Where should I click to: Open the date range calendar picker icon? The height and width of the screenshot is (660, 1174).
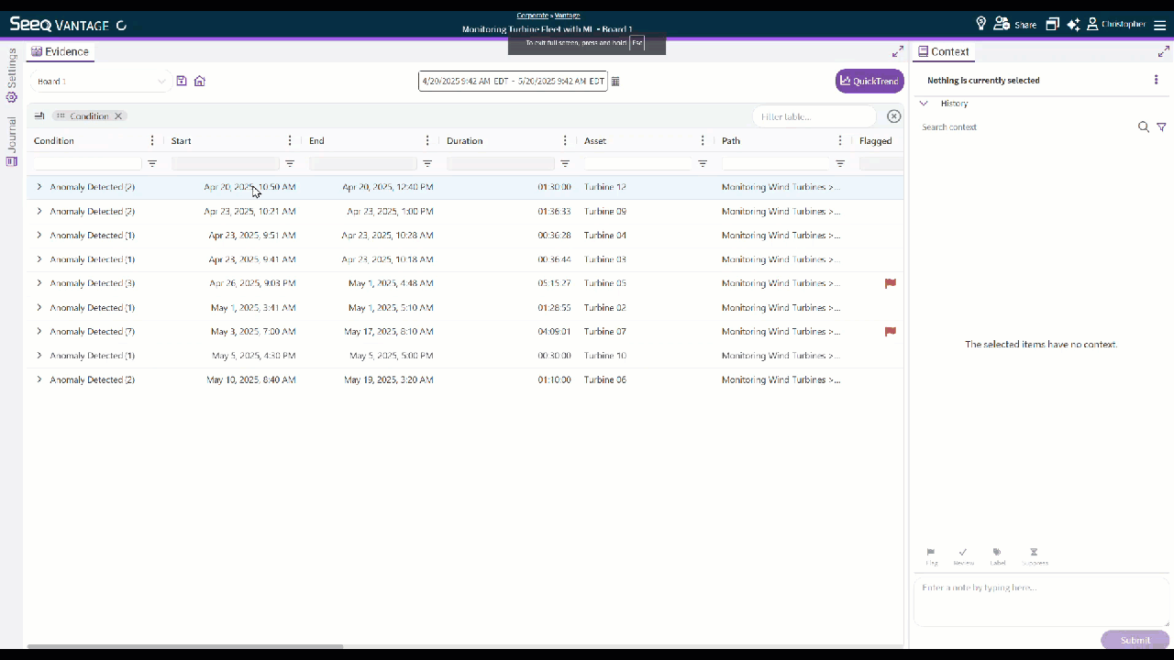pos(615,82)
